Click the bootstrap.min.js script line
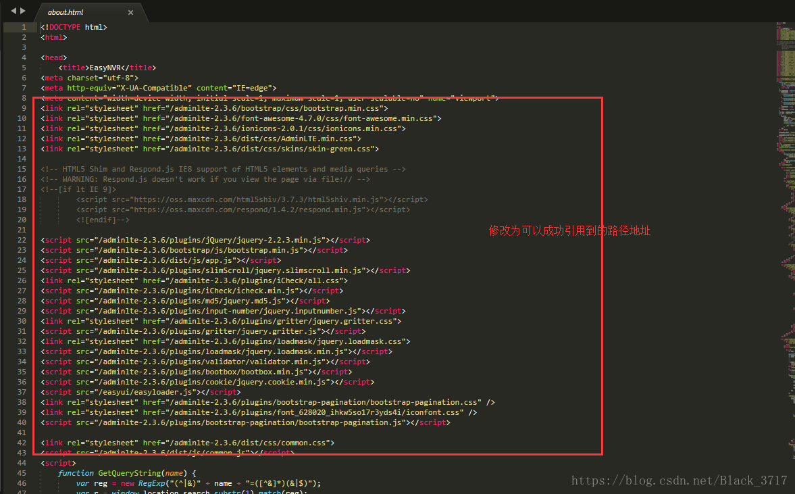This screenshot has width=795, height=494. (x=194, y=250)
